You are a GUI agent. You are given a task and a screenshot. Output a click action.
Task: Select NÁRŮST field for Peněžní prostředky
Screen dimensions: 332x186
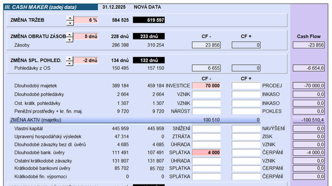206,111
